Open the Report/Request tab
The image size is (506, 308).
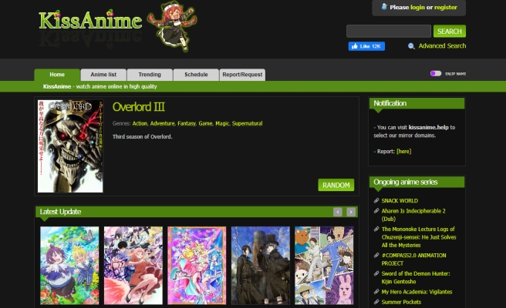[242, 75]
